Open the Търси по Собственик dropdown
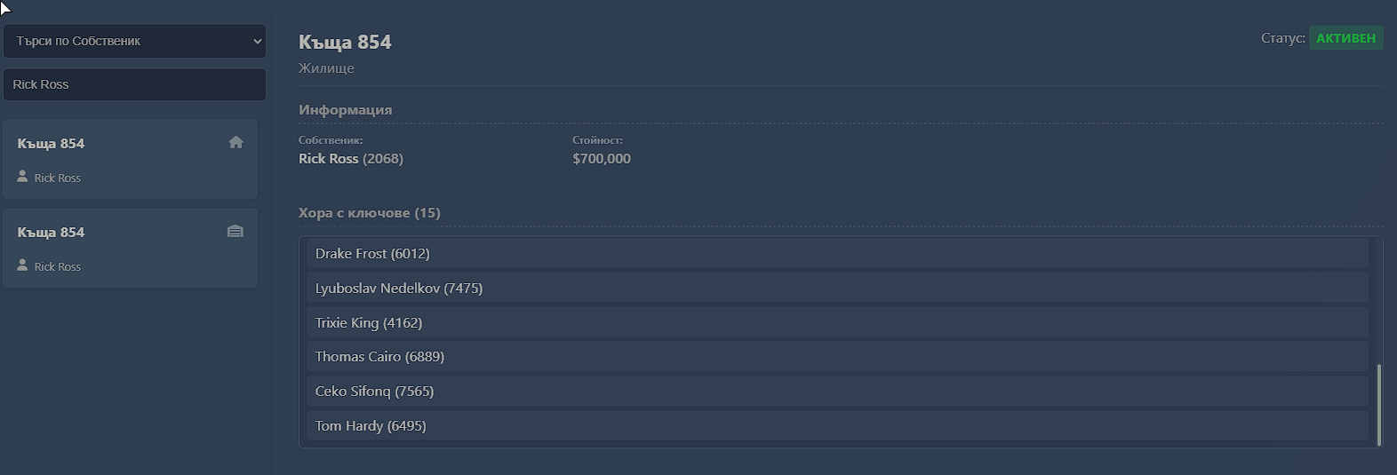This screenshot has width=1397, height=475. pyautogui.click(x=135, y=41)
